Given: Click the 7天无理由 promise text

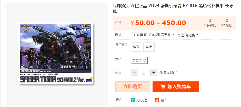Looking at the screenshot, I should pos(143,100).
